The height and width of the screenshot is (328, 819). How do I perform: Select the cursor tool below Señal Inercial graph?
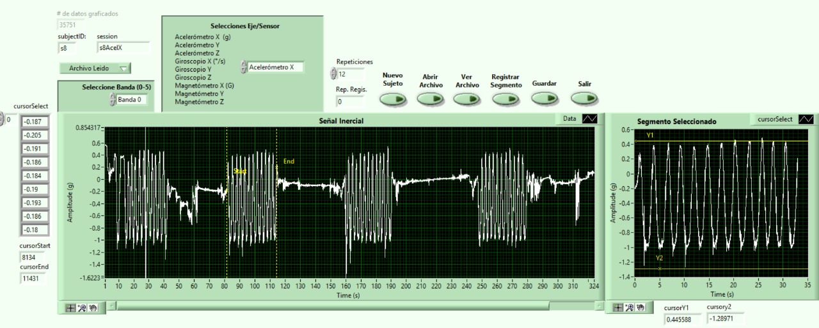(x=70, y=308)
